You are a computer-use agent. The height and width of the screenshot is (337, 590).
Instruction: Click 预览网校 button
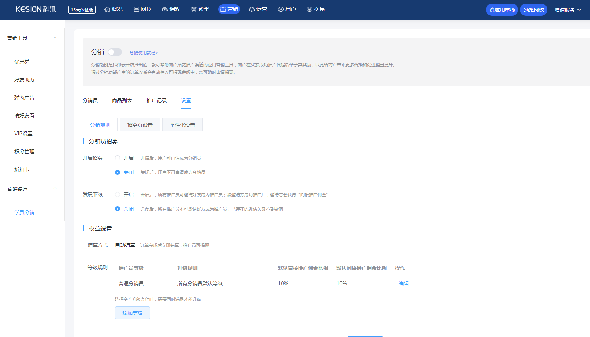coord(534,10)
